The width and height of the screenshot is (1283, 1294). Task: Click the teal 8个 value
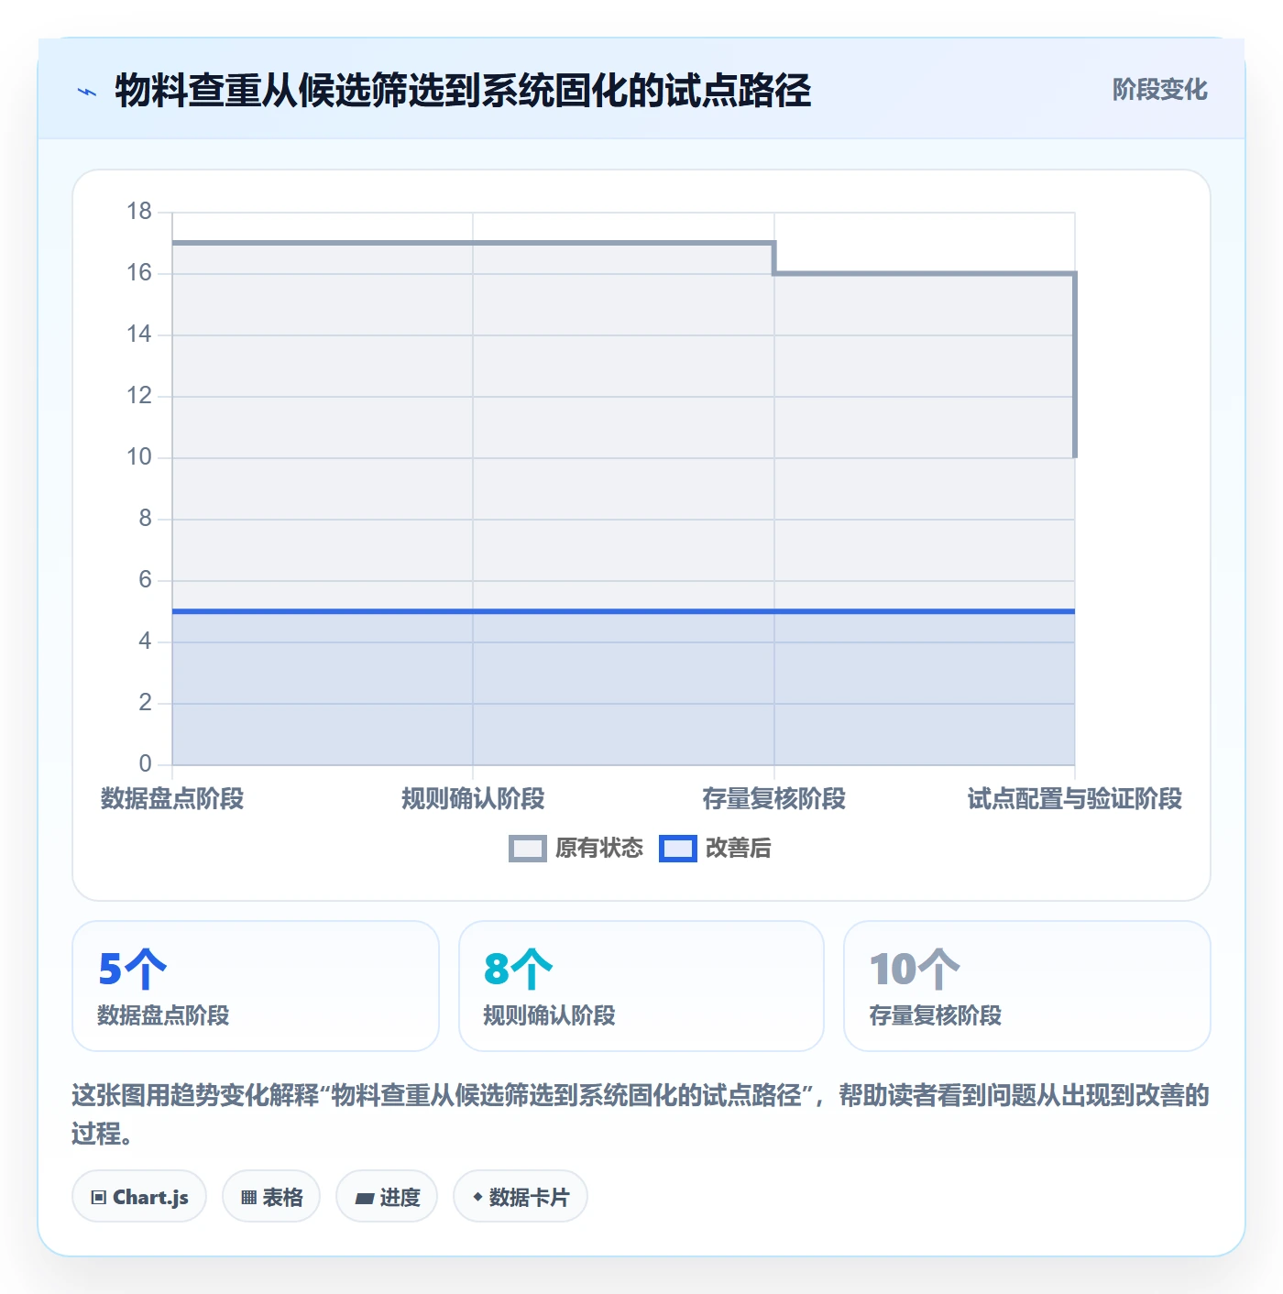point(519,969)
